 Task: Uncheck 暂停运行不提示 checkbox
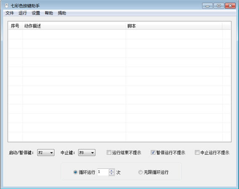coord(153,152)
